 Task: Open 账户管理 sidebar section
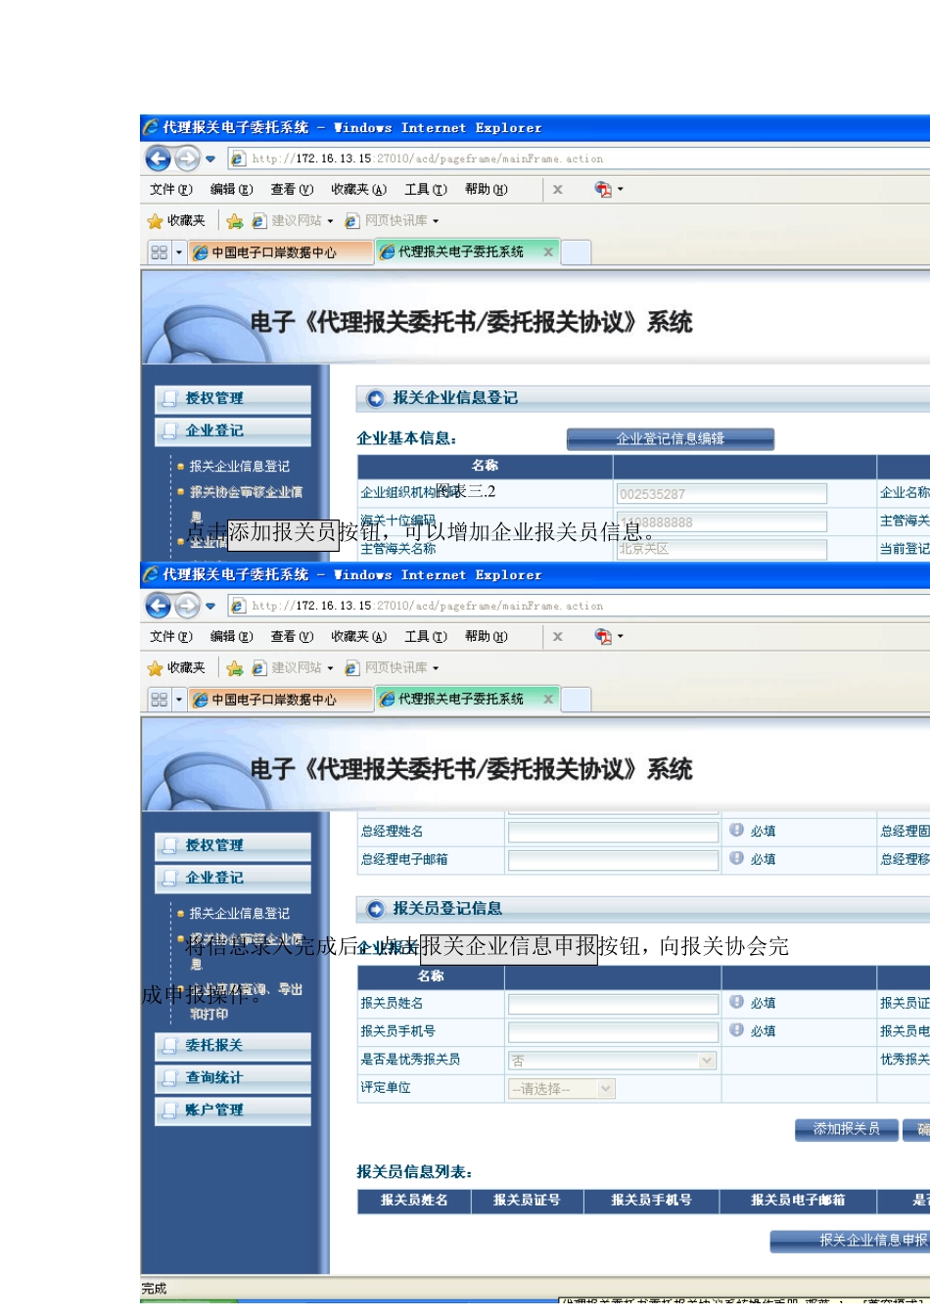(x=233, y=1111)
